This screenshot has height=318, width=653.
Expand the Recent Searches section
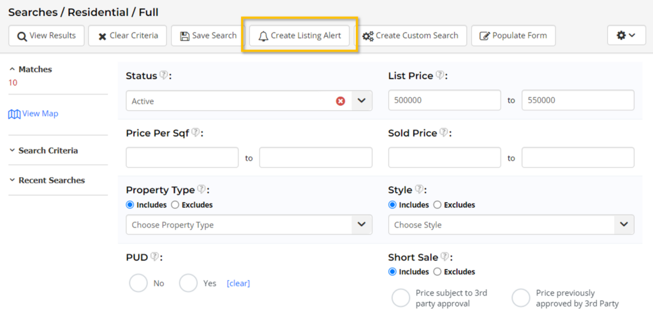pyautogui.click(x=51, y=180)
